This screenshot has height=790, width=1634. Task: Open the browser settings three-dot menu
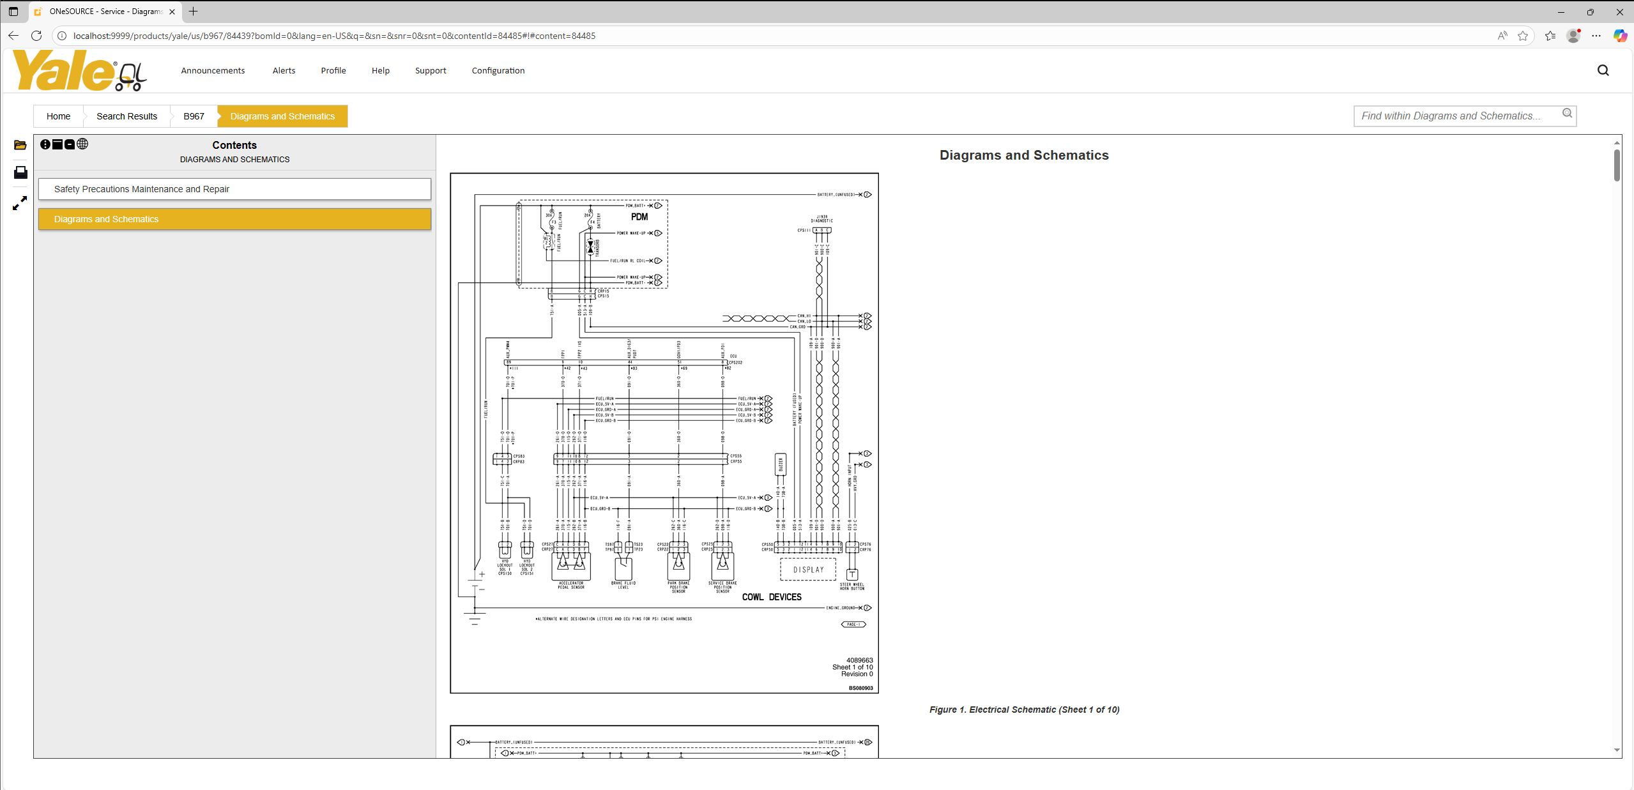click(x=1597, y=36)
